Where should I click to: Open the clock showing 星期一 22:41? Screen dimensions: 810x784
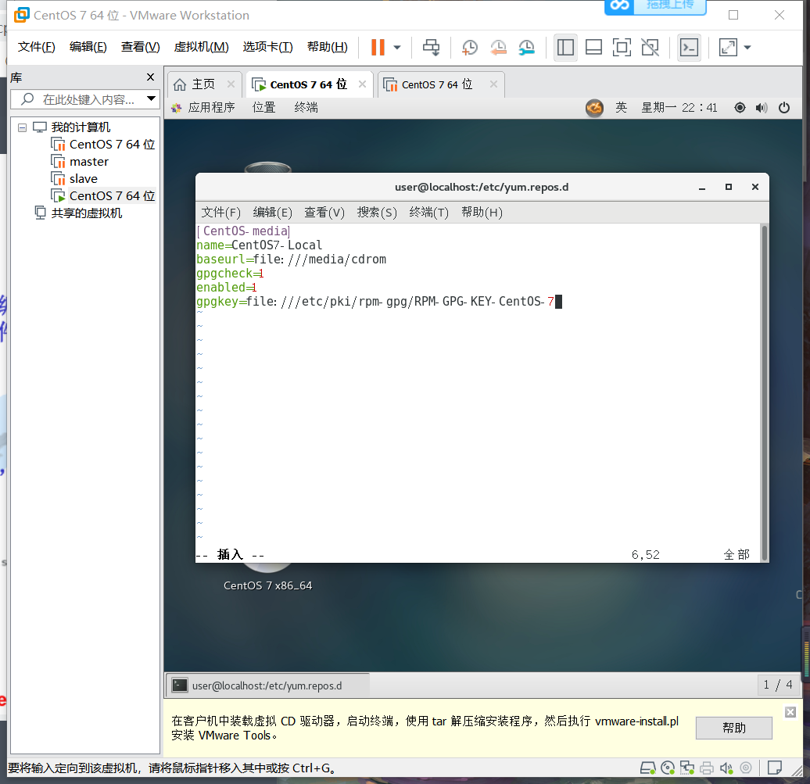point(679,107)
